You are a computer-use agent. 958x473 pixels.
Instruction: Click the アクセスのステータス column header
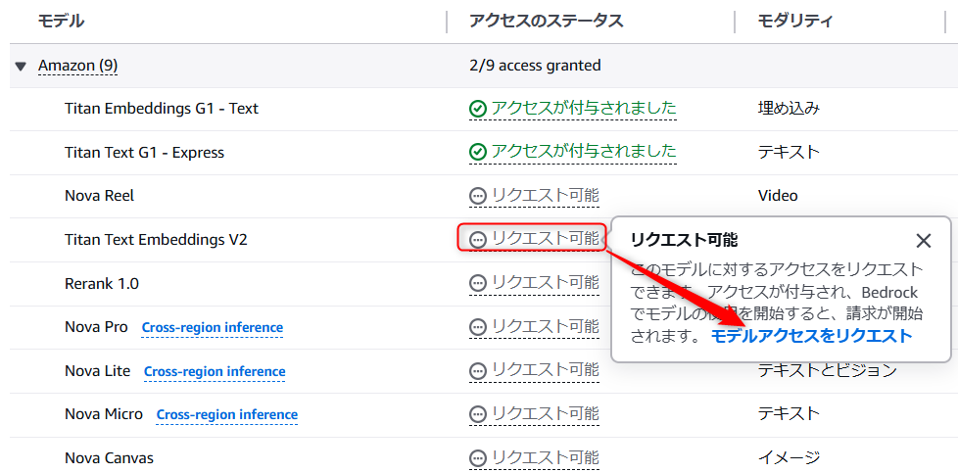(547, 22)
